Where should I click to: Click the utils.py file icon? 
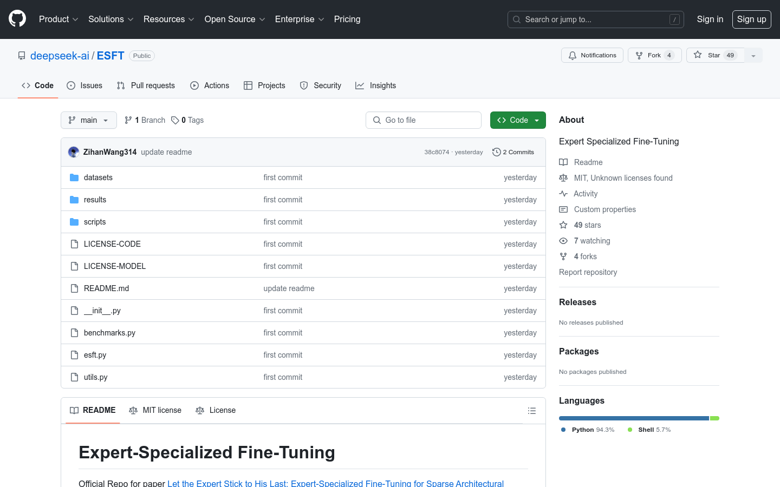[74, 377]
